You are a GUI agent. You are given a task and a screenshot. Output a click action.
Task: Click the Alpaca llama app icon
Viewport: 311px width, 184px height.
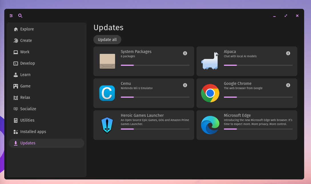(210, 61)
